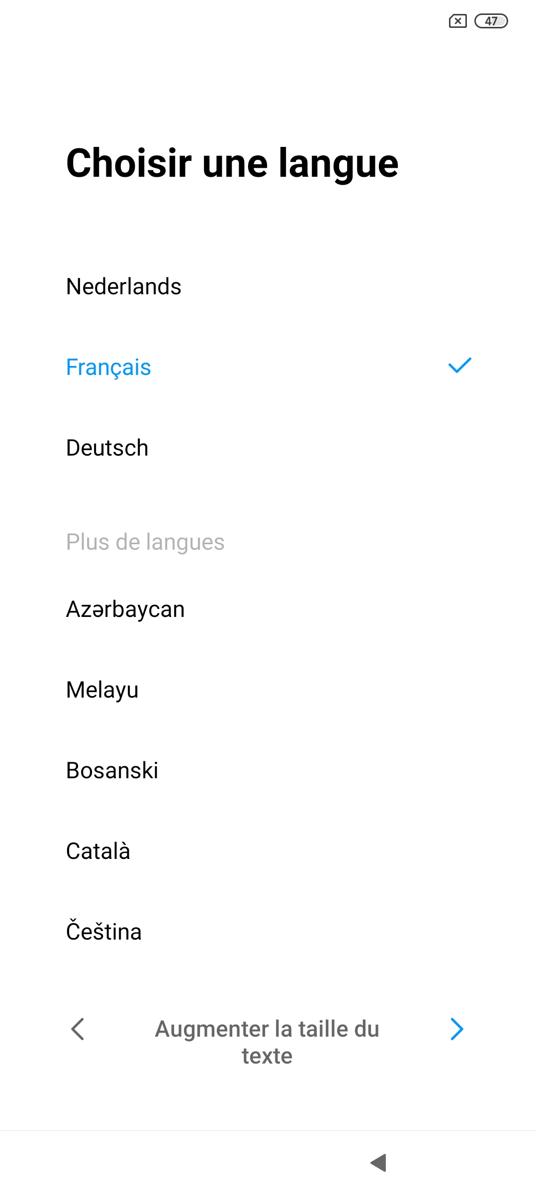Tap the no-SIM status bar icon

coord(457,21)
